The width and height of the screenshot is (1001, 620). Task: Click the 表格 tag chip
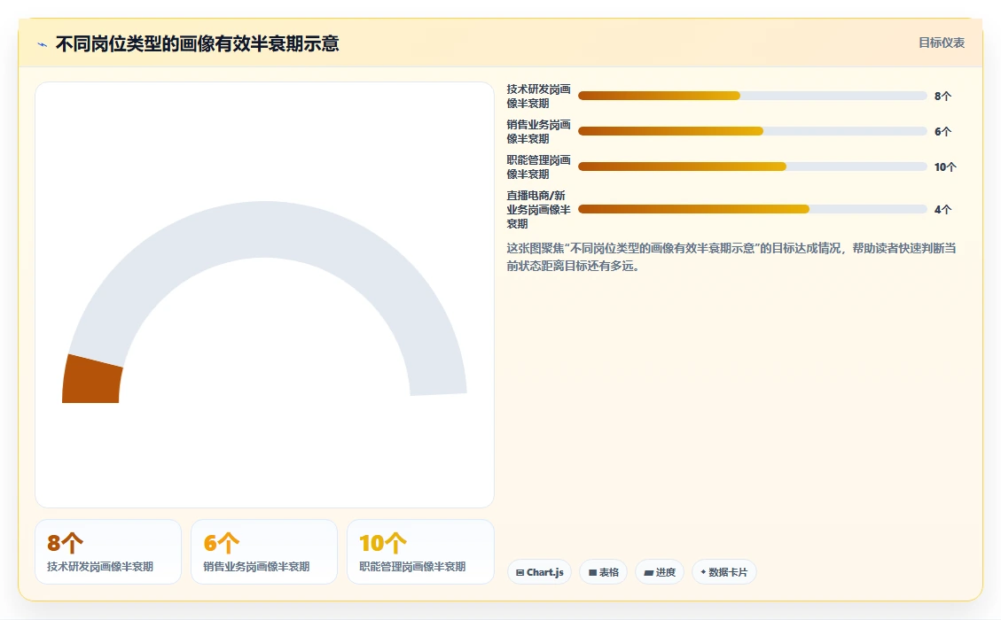point(603,572)
